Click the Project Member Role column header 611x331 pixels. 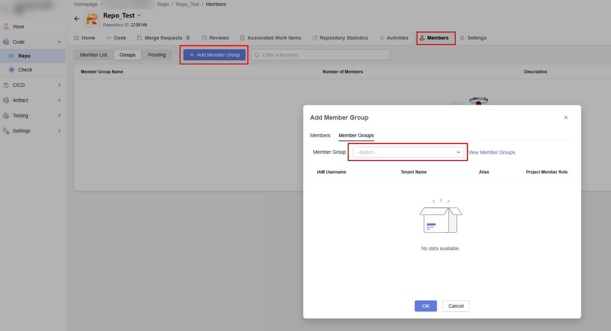[x=547, y=172]
